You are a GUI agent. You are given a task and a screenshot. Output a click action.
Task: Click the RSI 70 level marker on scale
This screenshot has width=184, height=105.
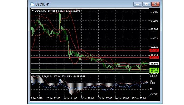coord(151,81)
